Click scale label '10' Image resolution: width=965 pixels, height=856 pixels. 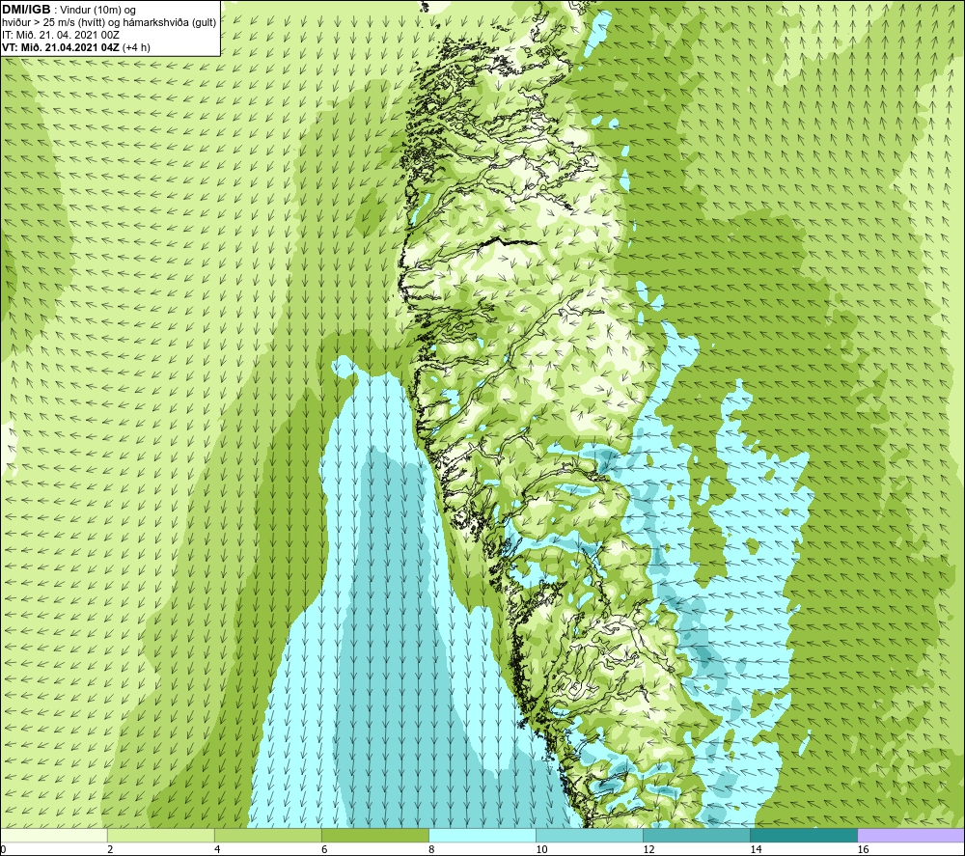(x=541, y=850)
